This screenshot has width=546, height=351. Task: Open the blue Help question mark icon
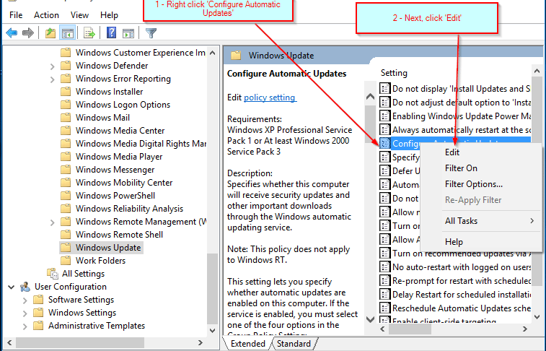click(111, 32)
